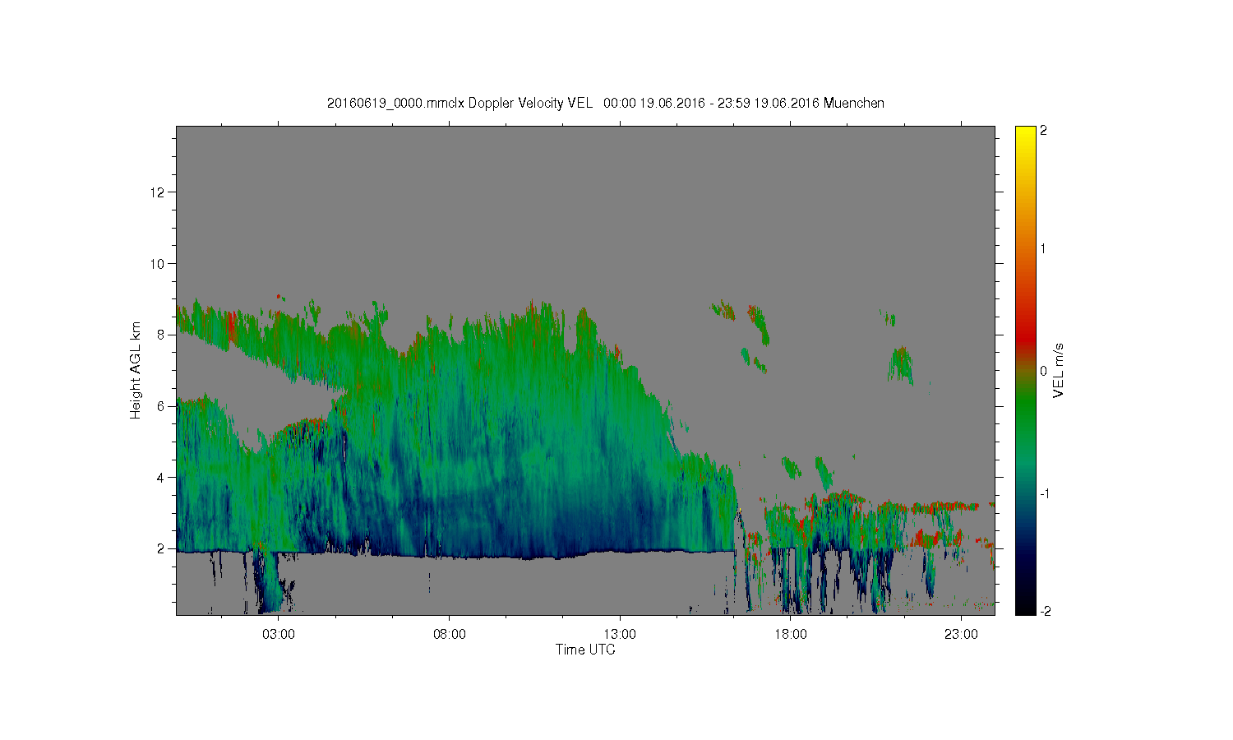
Task: Click the height tick label 8
Action: pos(161,335)
